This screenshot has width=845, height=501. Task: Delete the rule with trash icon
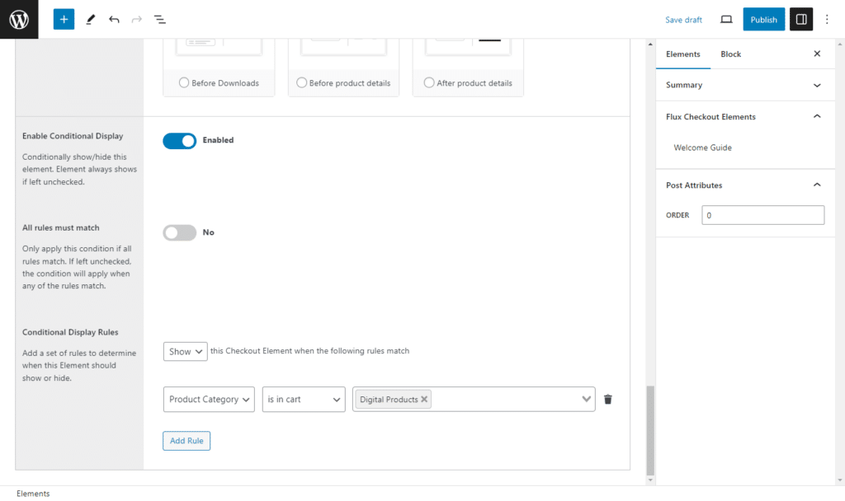point(608,400)
